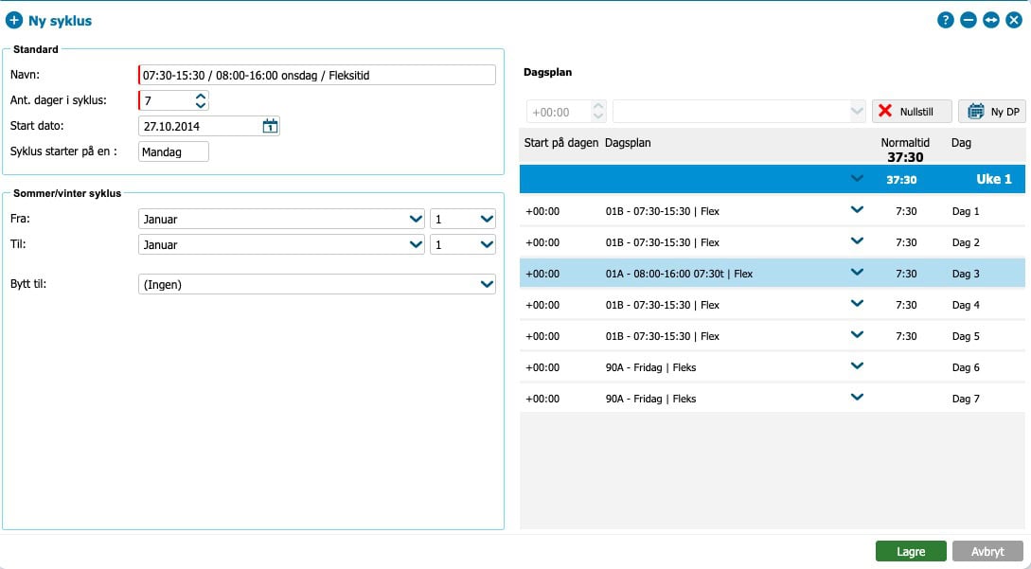The height and width of the screenshot is (569, 1031).
Task: Expand Dag 7 dagsplan chevron
Action: [857, 398]
